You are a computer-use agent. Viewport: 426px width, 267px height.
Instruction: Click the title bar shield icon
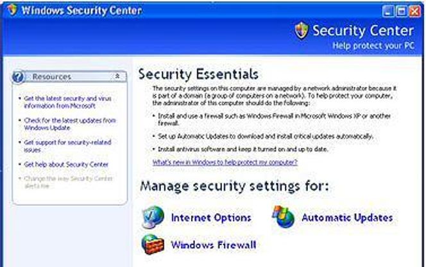point(12,10)
